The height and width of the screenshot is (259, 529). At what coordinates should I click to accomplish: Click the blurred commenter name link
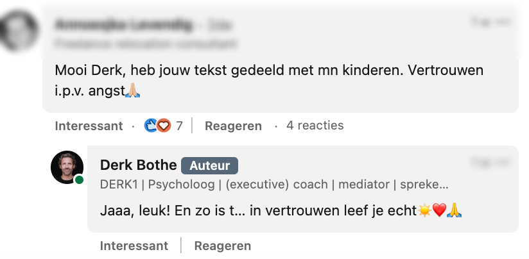click(x=123, y=26)
